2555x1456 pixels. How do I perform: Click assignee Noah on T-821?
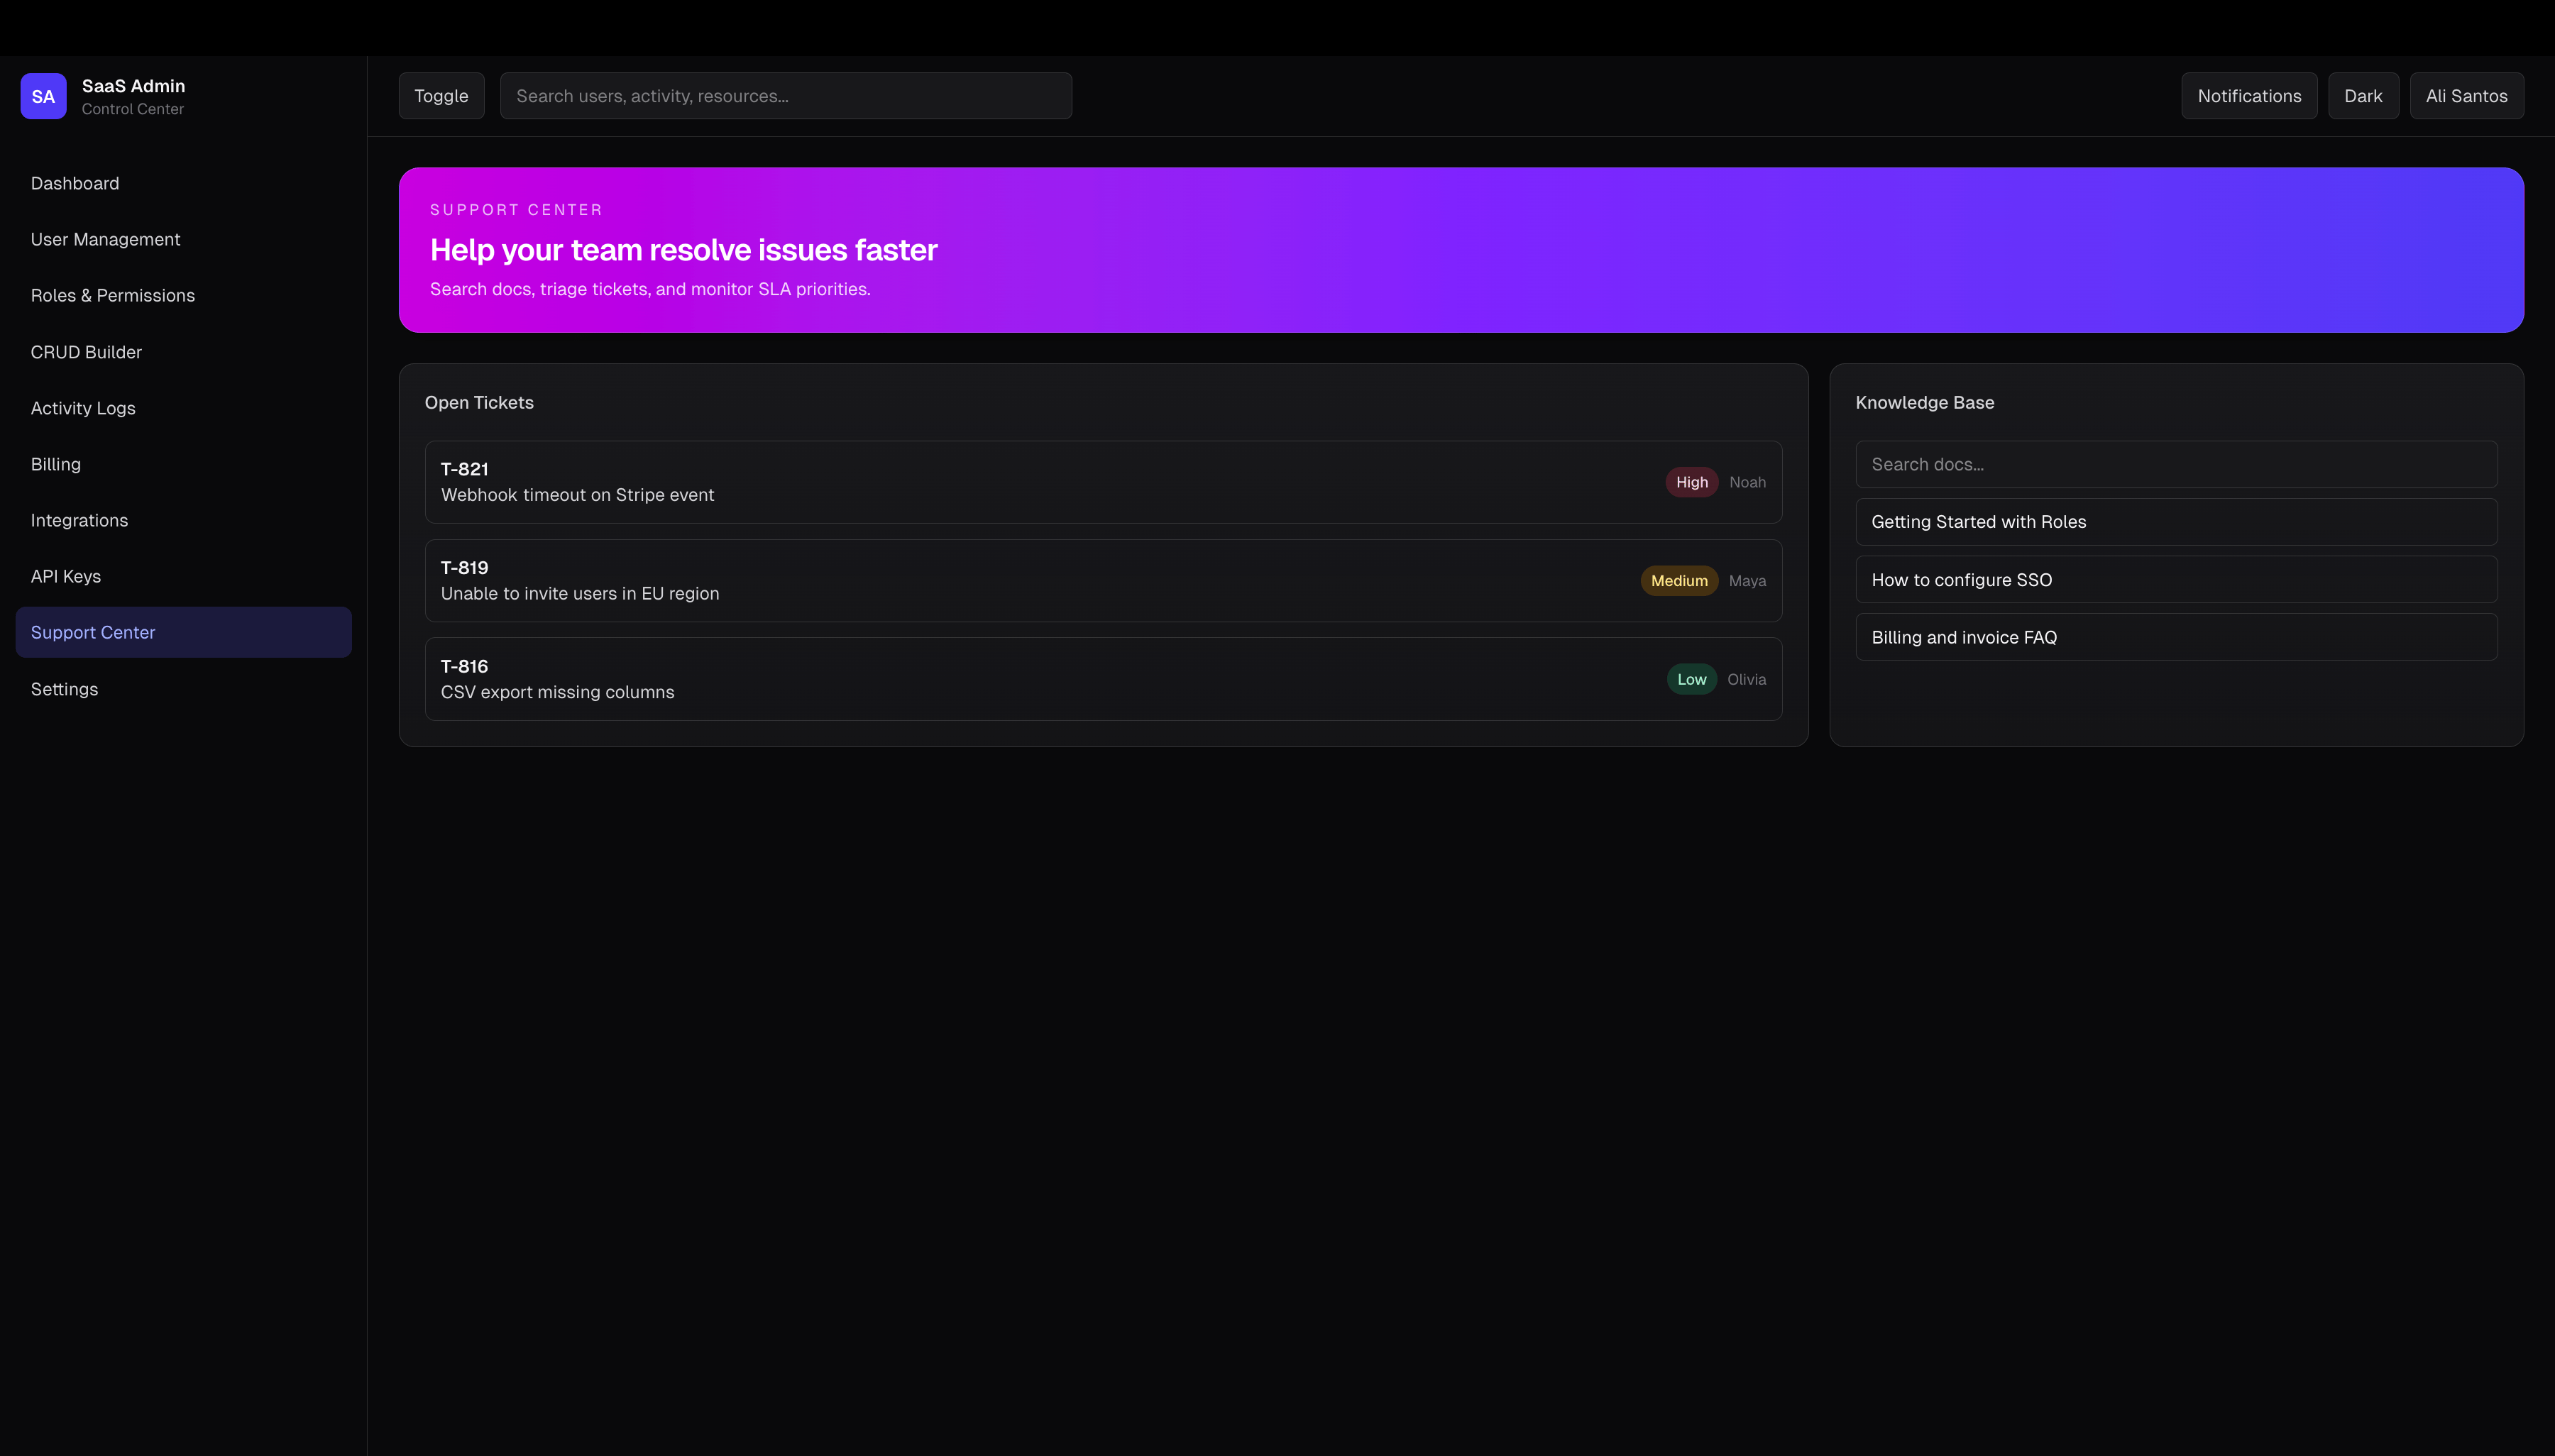point(1747,482)
